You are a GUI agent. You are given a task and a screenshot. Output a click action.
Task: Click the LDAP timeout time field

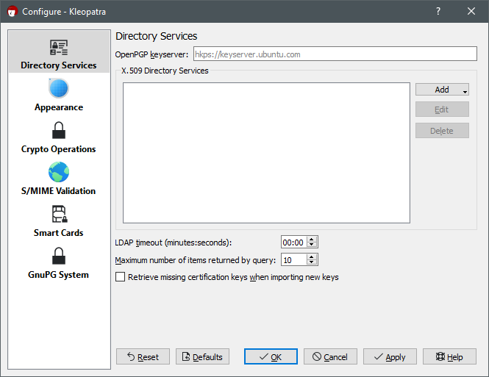click(294, 242)
